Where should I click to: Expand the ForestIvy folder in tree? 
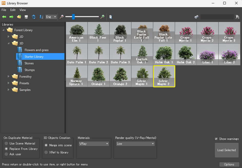9,77
